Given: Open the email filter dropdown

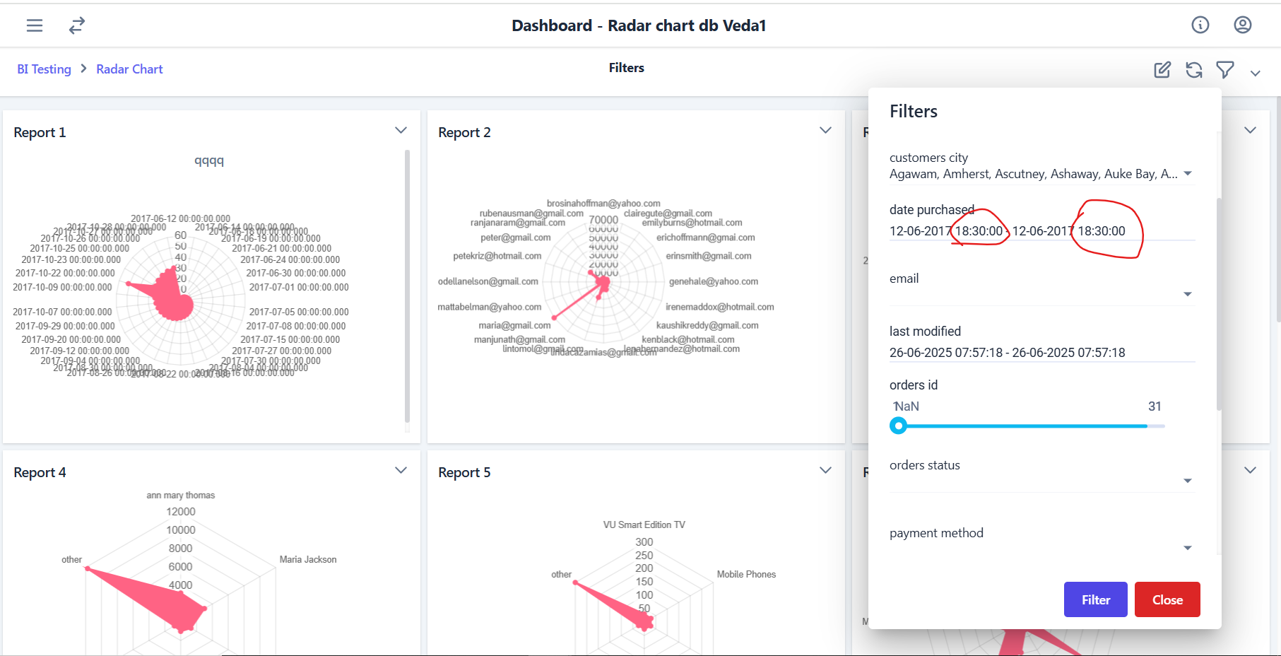Looking at the screenshot, I should [x=1188, y=294].
